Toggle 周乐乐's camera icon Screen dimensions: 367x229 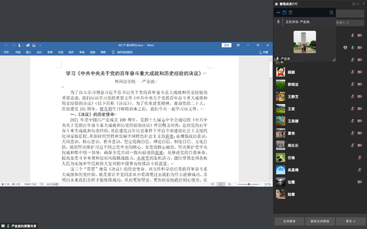click(x=360, y=145)
